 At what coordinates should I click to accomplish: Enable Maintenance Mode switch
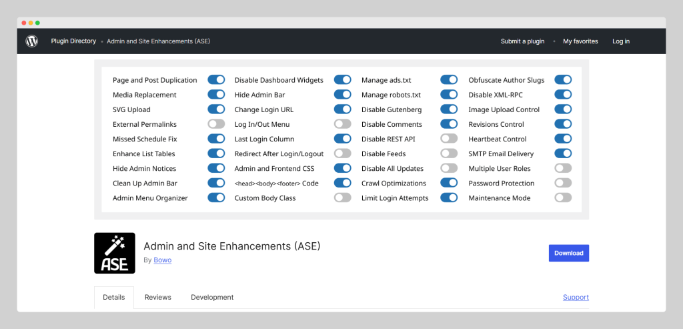563,198
